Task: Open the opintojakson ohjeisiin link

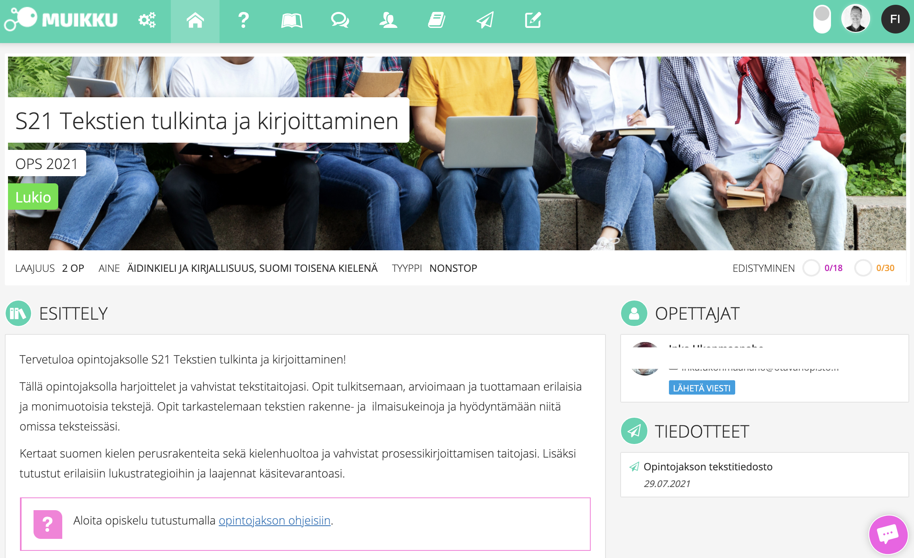Action: (x=275, y=520)
